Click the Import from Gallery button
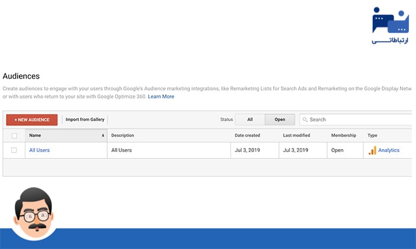 coord(85,119)
